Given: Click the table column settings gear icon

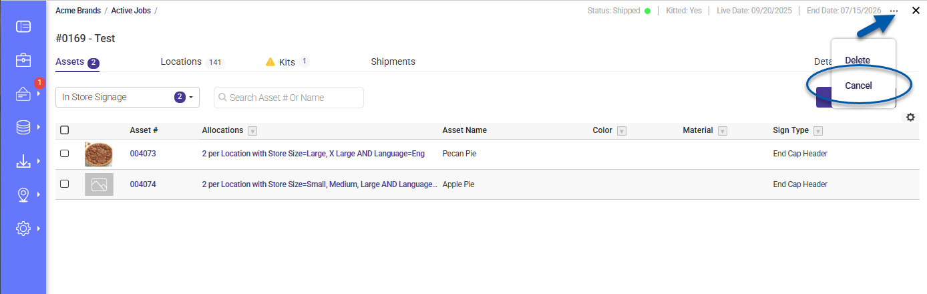Looking at the screenshot, I should pos(910,118).
